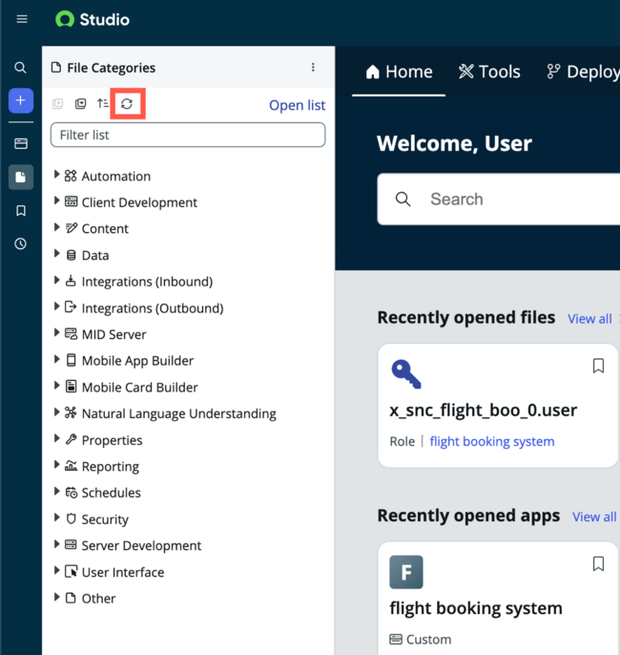This screenshot has height=655, width=620.
Task: Click the File Categories panel title
Action: point(111,68)
